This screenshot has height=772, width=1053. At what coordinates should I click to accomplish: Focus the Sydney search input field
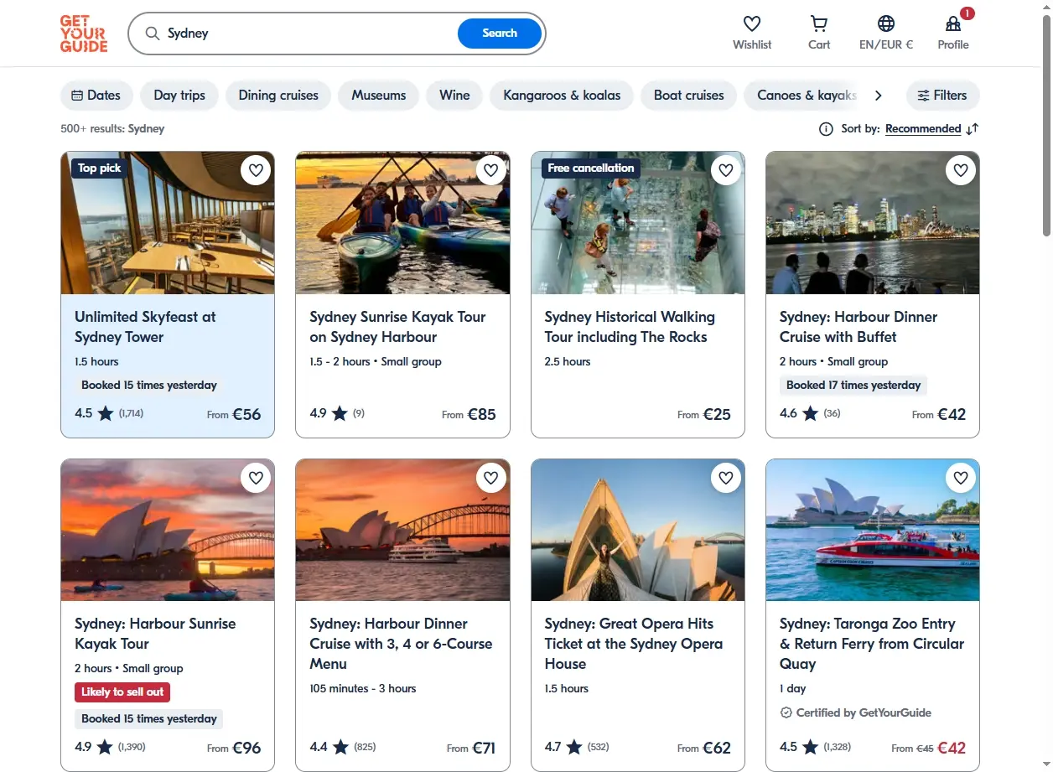click(x=309, y=34)
